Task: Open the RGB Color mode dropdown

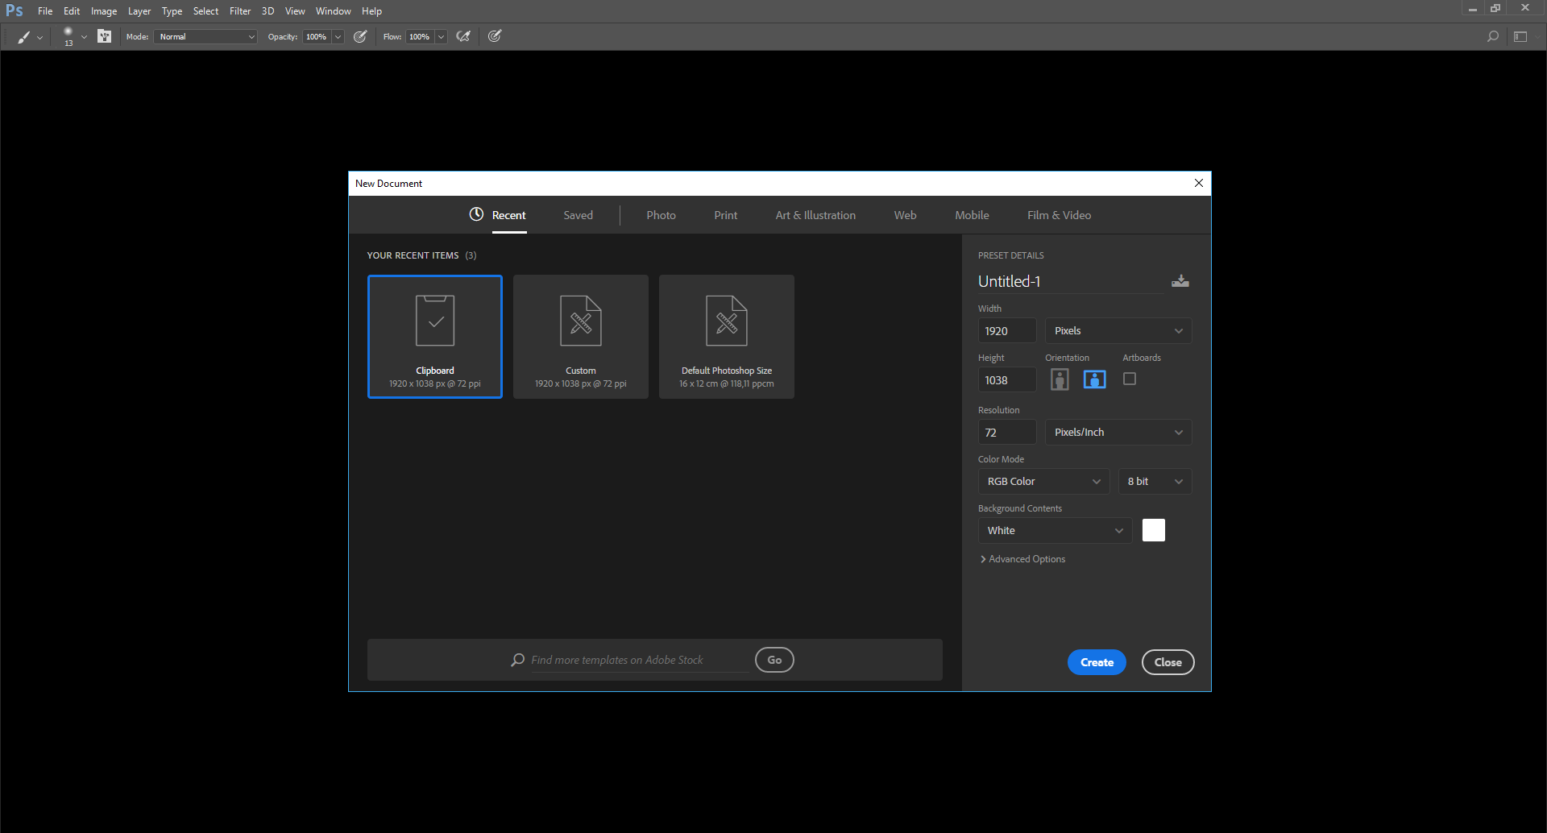Action: 1043,482
